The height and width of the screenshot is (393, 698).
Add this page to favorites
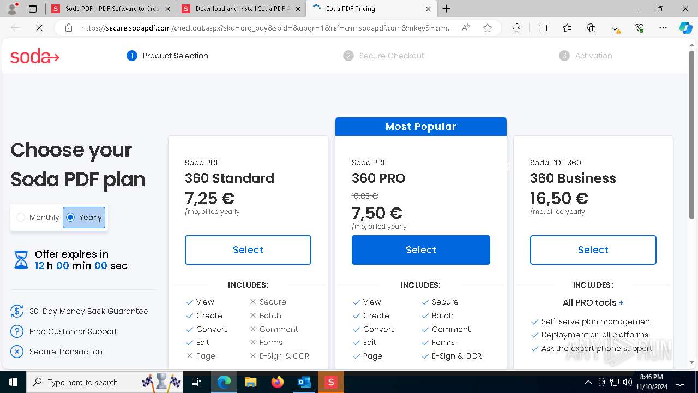488,28
